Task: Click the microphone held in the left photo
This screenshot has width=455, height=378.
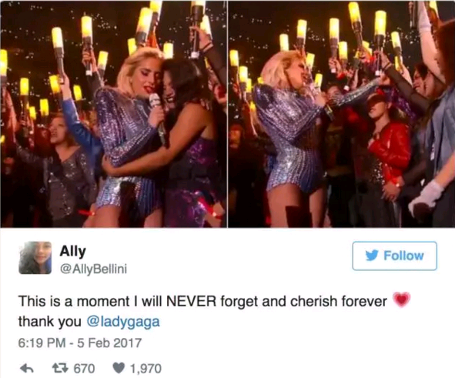Action: pyautogui.click(x=158, y=116)
